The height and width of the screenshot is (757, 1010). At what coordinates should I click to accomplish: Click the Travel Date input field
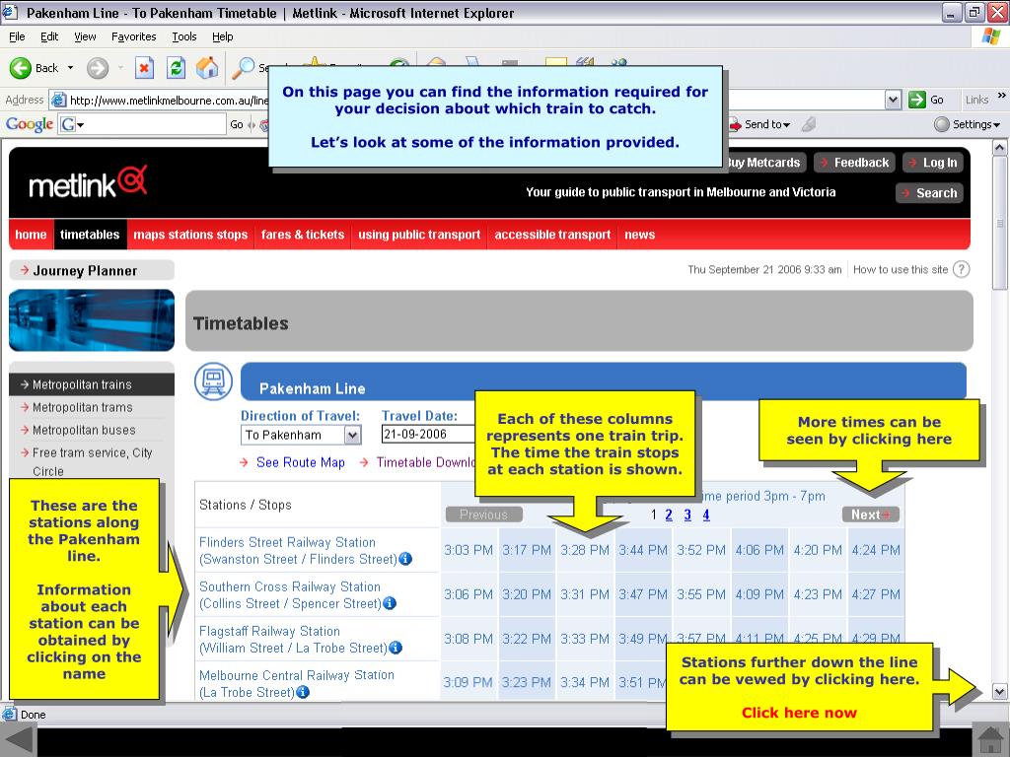(428, 434)
